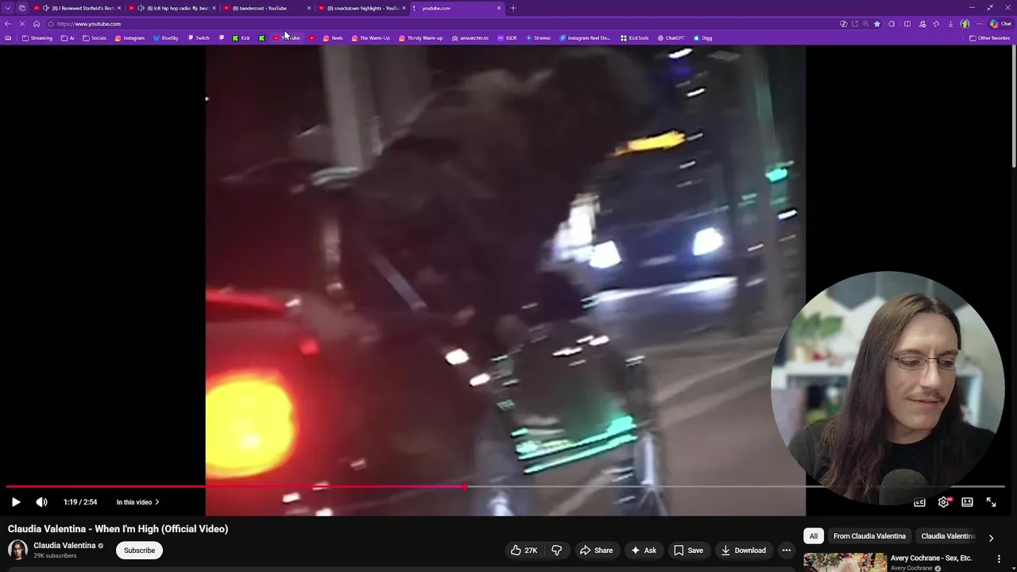Open the Avery Cochrane - Sex, Etc. thumbnail

[x=845, y=562]
